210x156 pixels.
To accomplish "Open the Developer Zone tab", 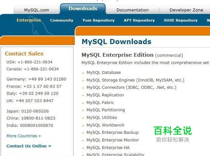I will pos(186,10).
